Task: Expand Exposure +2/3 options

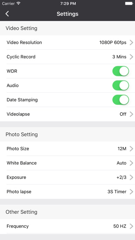Action: tap(67, 177)
